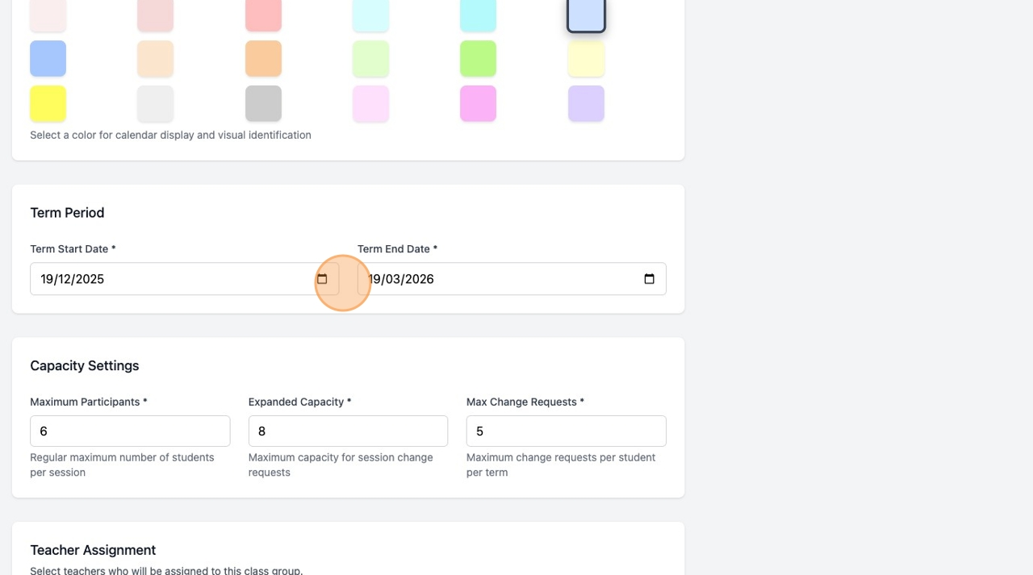Viewport: 1033px width, 575px height.
Task: Select the bright yellow color swatch
Action: coord(48,104)
